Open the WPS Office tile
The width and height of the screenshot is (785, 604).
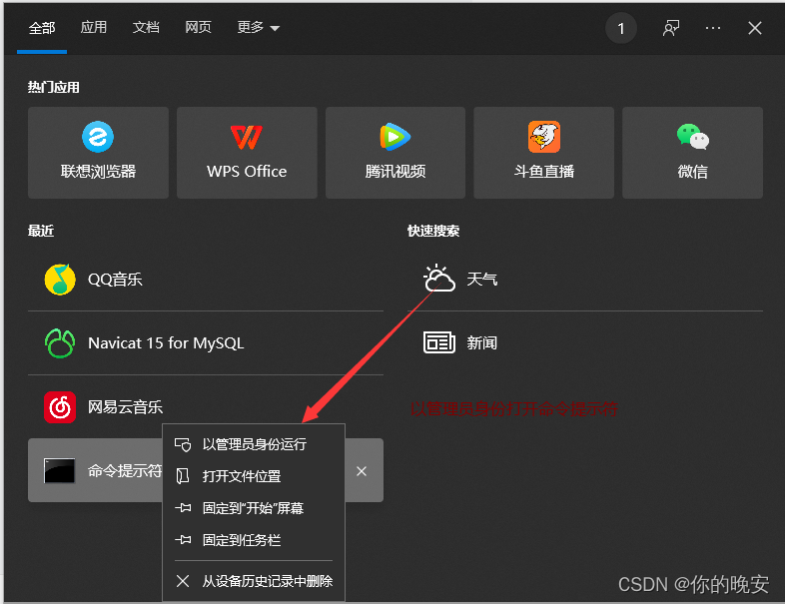tap(247, 153)
